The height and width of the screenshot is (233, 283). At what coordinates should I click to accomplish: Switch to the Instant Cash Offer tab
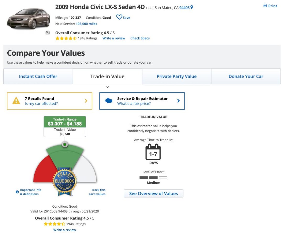38,76
